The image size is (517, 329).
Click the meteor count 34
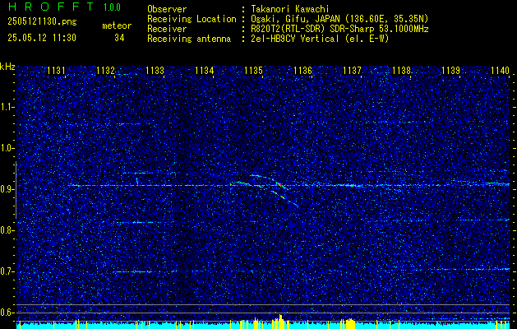(x=119, y=38)
